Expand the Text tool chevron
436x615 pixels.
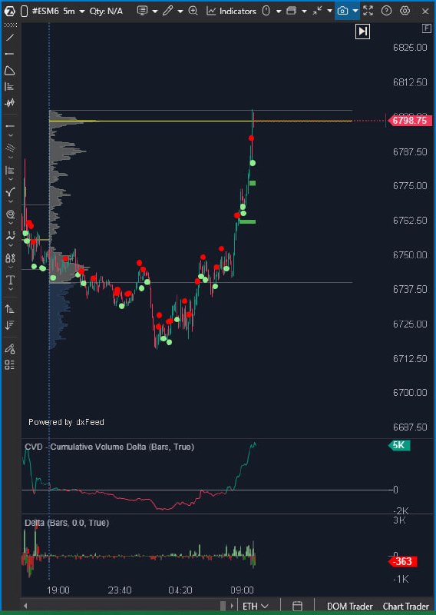(11, 289)
